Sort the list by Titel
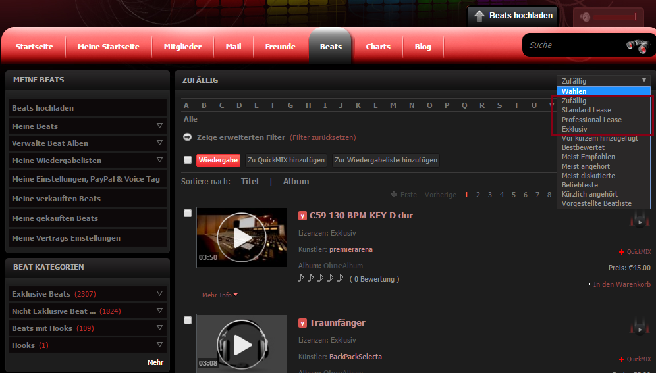 [250, 182]
